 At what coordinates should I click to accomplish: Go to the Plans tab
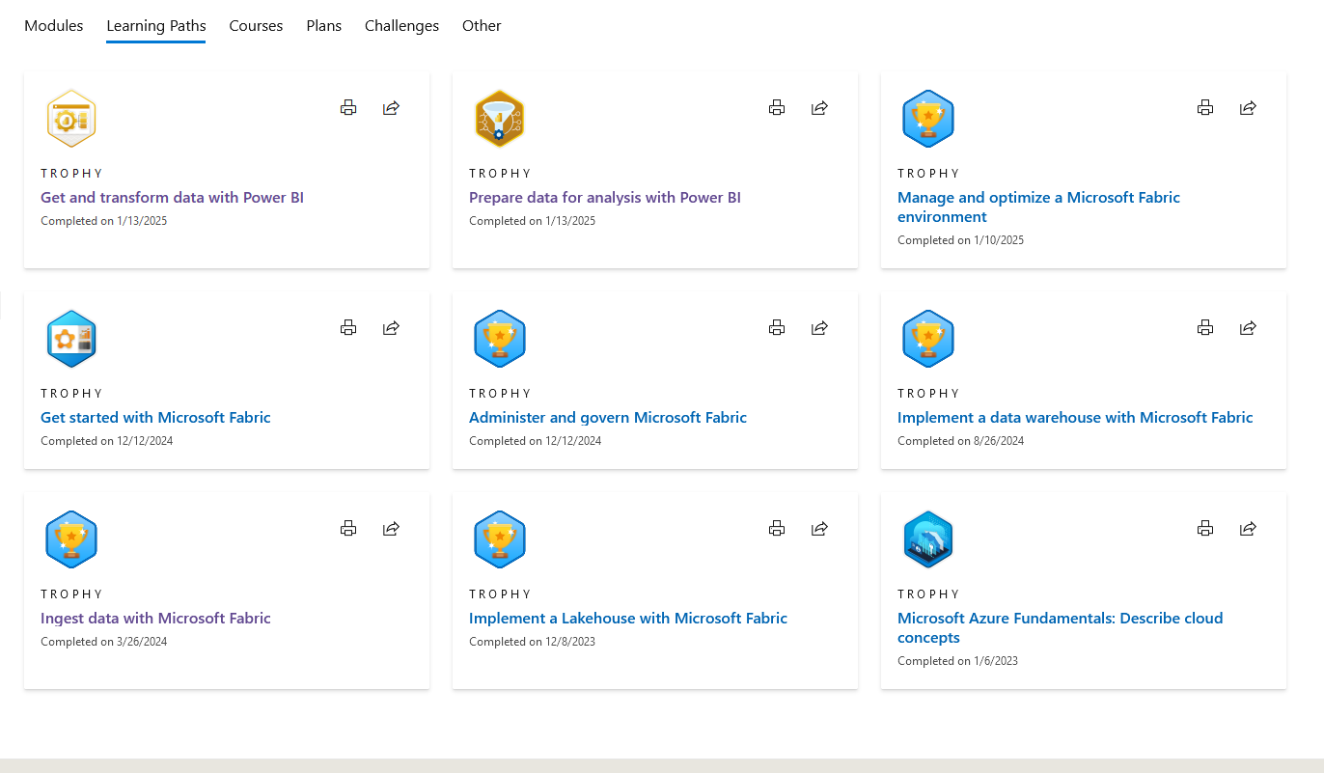click(324, 26)
